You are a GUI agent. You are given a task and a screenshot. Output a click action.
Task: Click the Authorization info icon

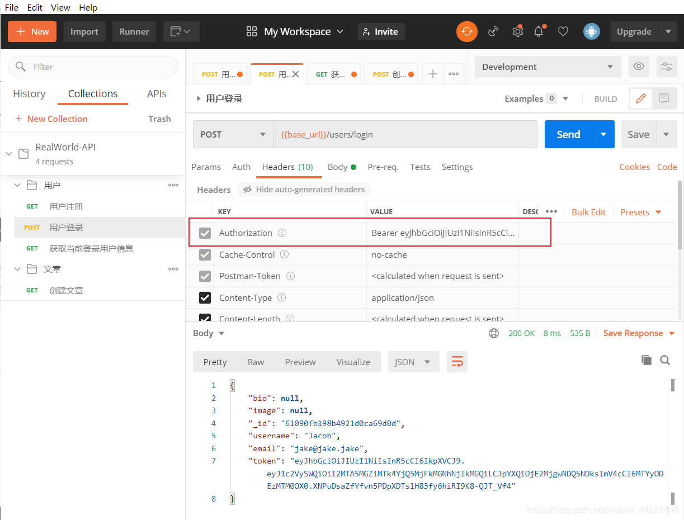(x=282, y=233)
